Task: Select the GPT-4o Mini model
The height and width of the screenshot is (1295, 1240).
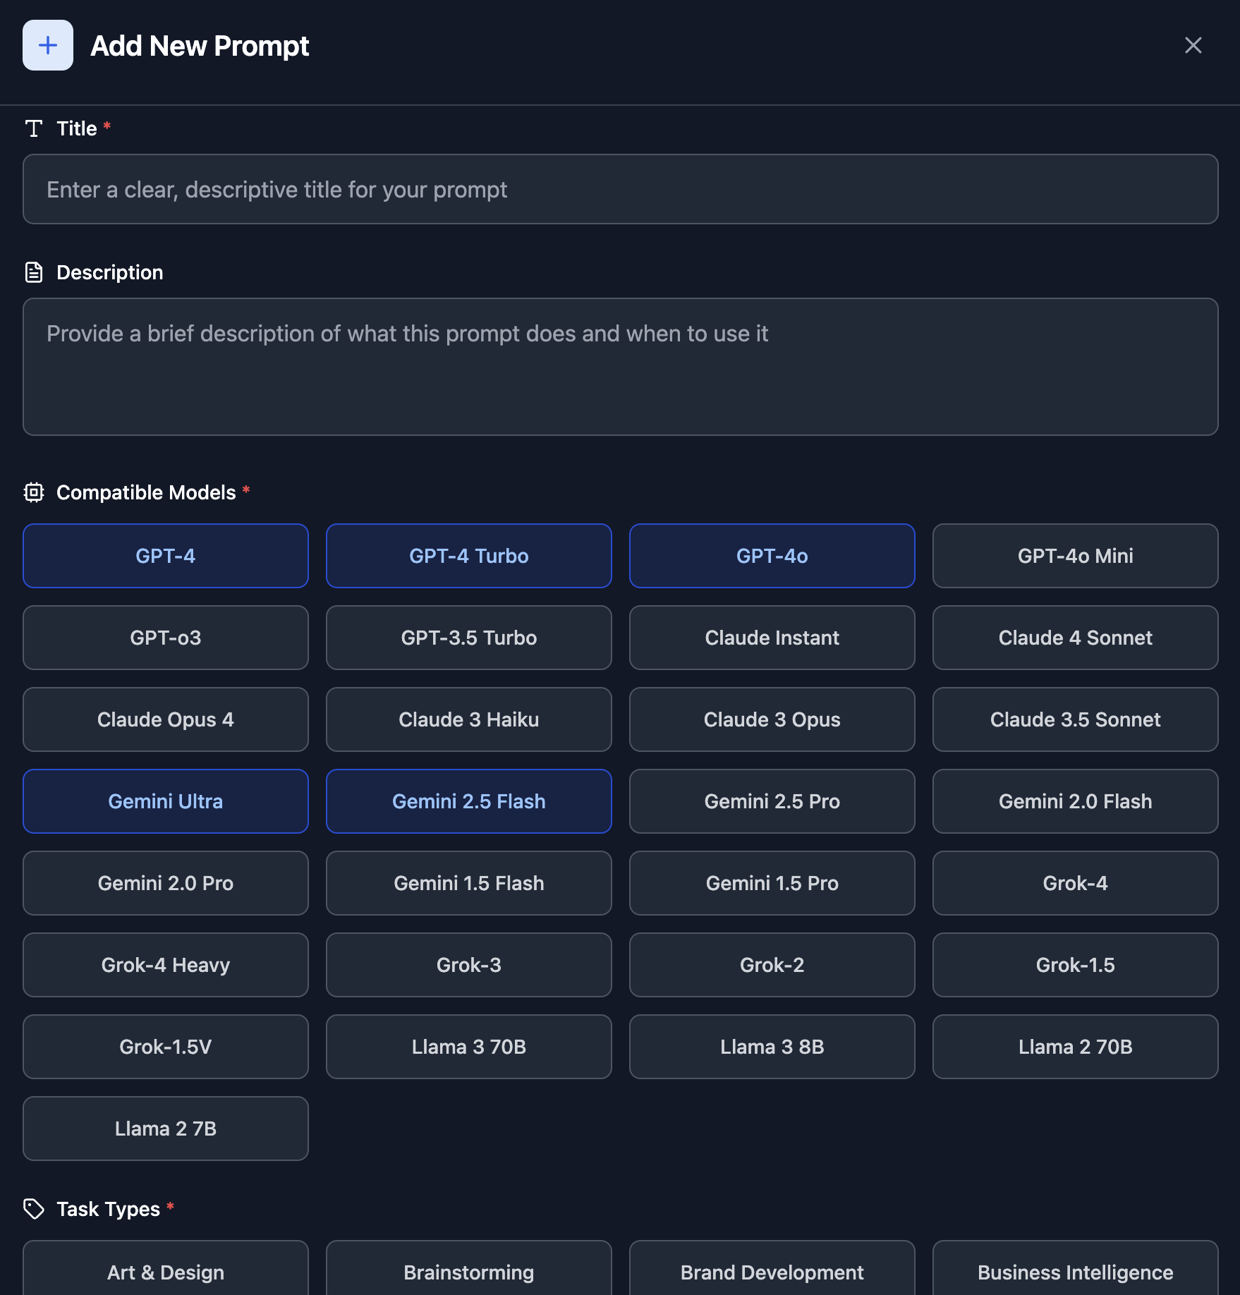Action: pyautogui.click(x=1076, y=556)
